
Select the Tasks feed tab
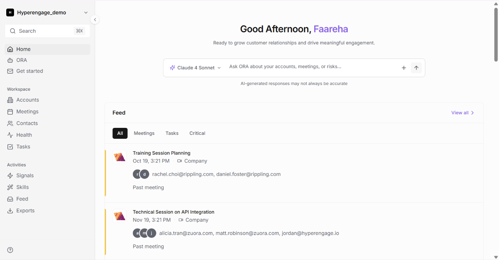click(172, 133)
